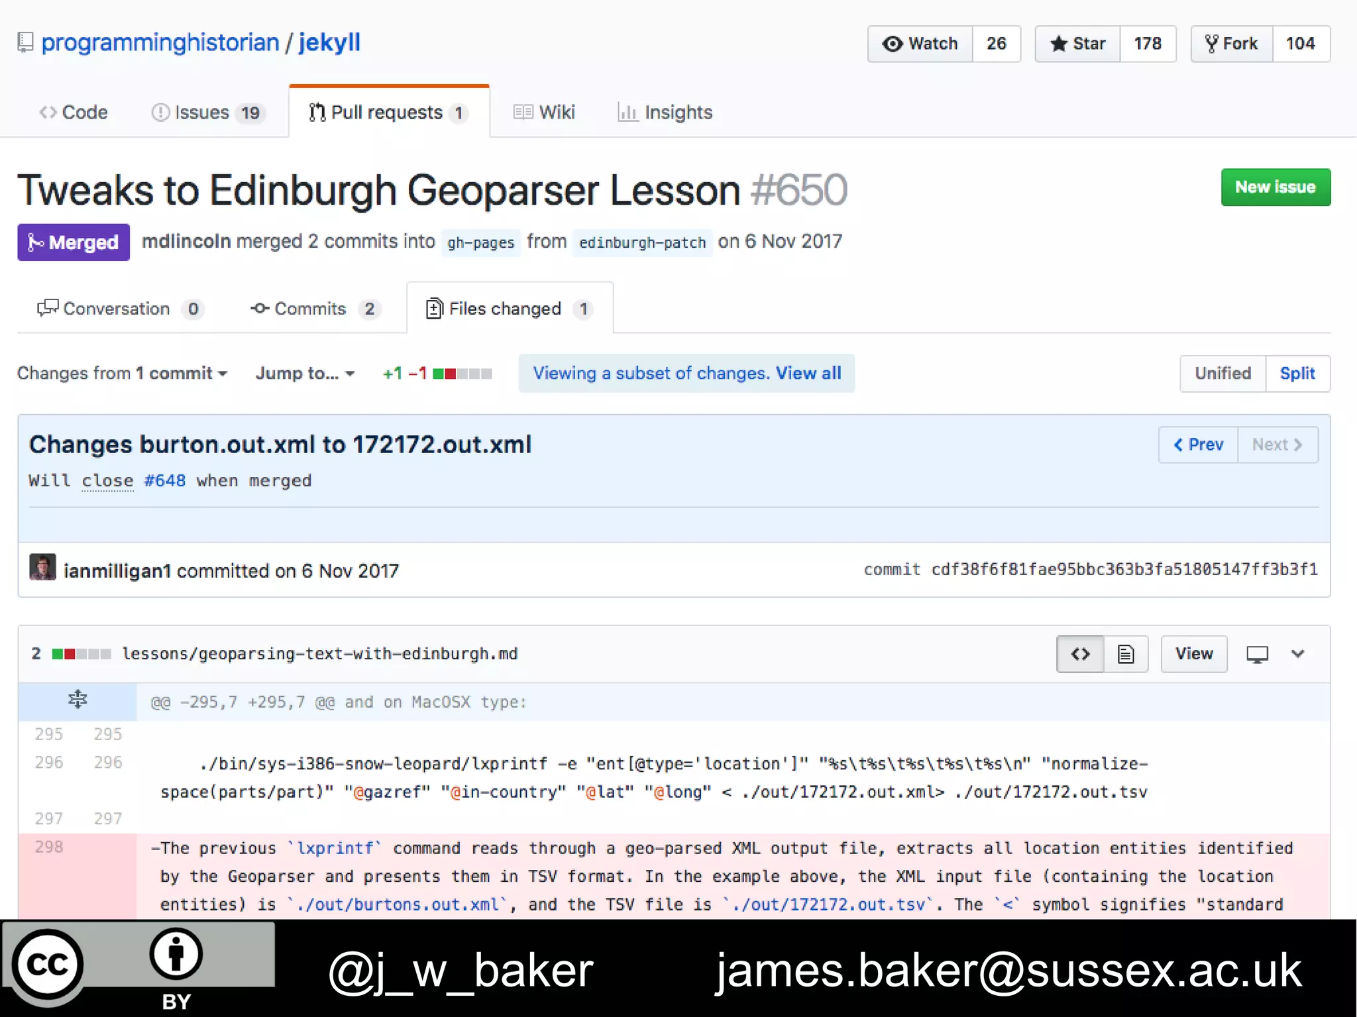Click the repository book icon

coord(25,42)
